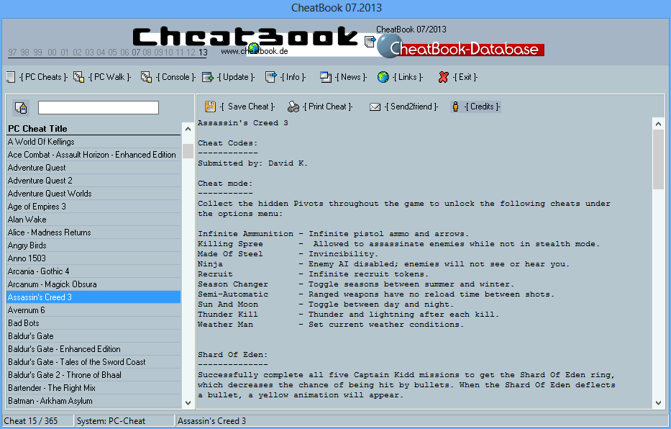
Task: Open the Info icon
Action: click(271, 77)
